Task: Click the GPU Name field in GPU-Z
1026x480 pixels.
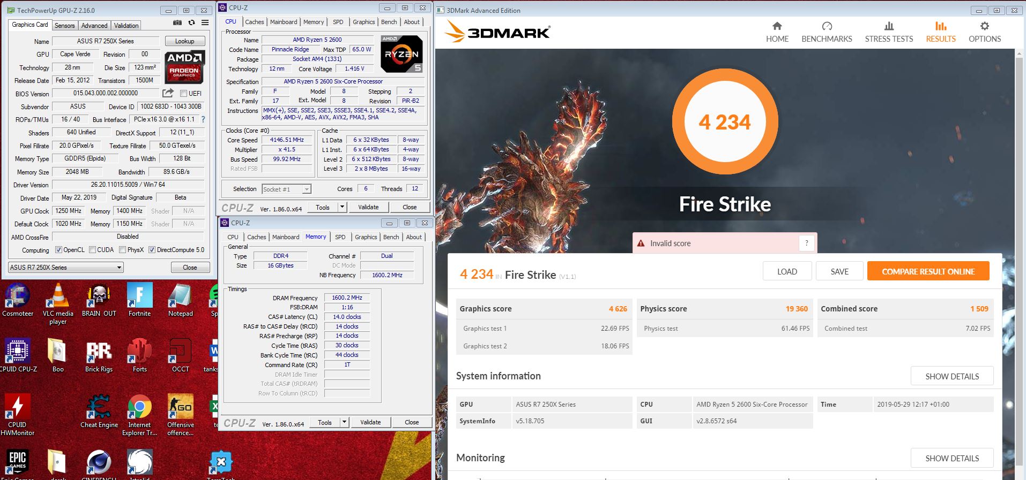Action: [106, 41]
